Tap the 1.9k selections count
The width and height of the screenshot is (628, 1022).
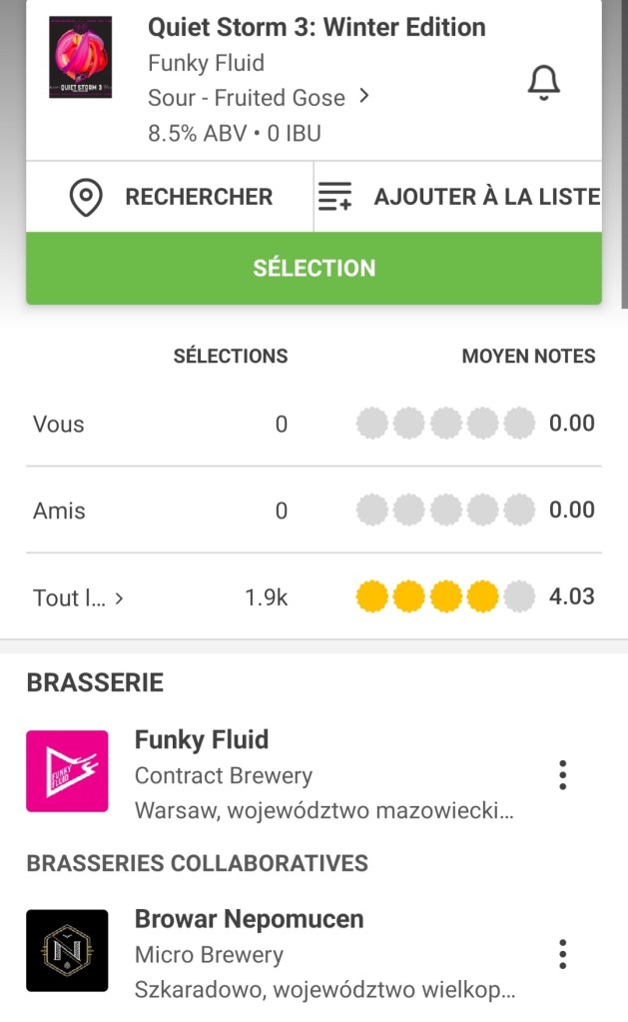(x=266, y=597)
